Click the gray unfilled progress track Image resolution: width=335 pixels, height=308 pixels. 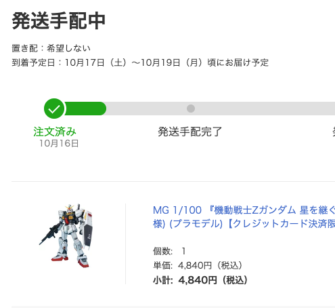(221, 109)
